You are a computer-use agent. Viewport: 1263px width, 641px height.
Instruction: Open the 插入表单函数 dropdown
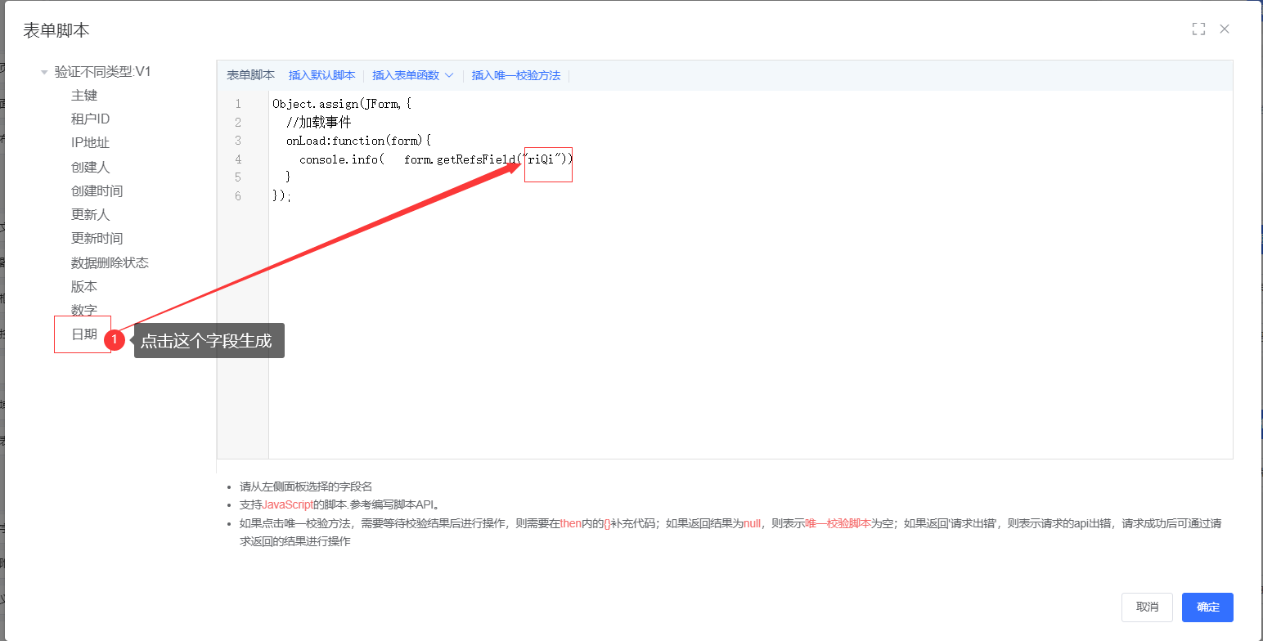click(412, 75)
